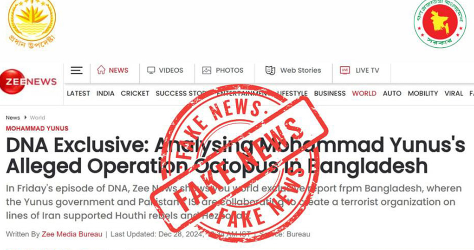Viewport: 474px width, 250px height.
Task: Click the masks icon beside Web Stories
Action: pyautogui.click(x=270, y=71)
